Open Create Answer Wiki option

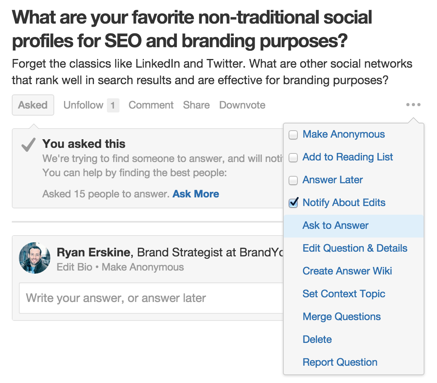tap(347, 271)
